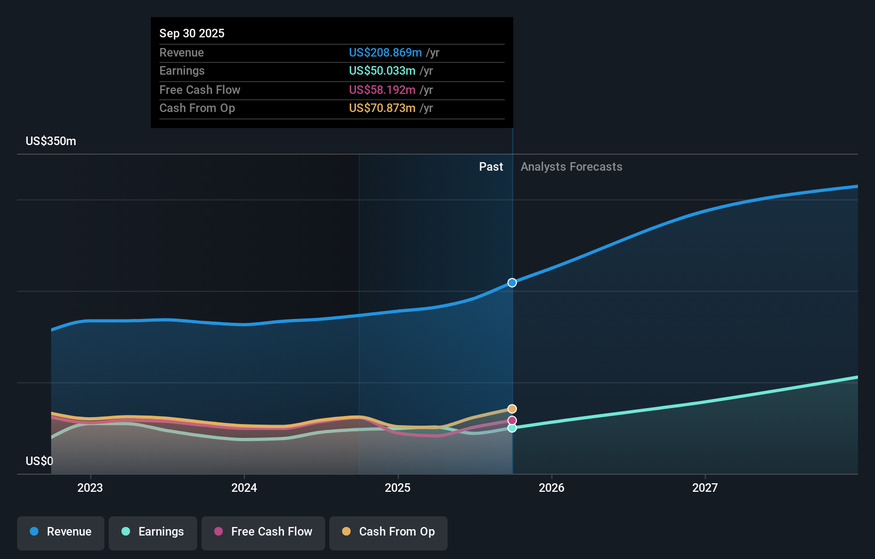
Task: Toggle the Earnings series in the legend
Action: click(152, 532)
